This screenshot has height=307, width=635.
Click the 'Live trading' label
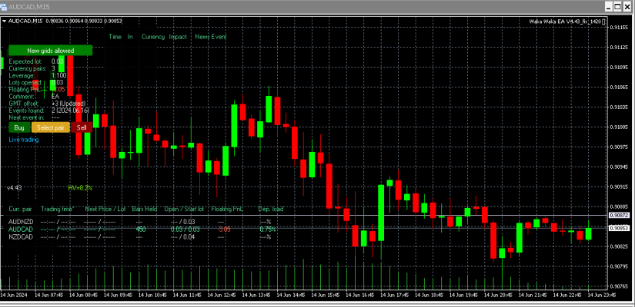click(24, 140)
